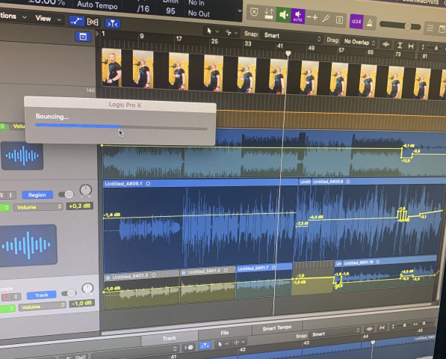Open the pointer tool chevron in tracks toolbar
Screen dimensions: 446x359
217,31
